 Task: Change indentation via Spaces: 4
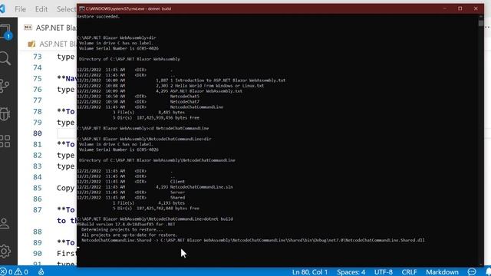(351, 272)
